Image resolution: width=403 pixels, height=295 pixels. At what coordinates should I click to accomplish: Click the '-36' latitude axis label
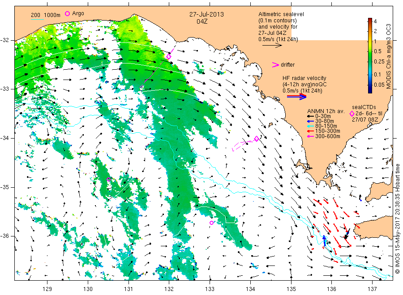pyautogui.click(x=5, y=236)
